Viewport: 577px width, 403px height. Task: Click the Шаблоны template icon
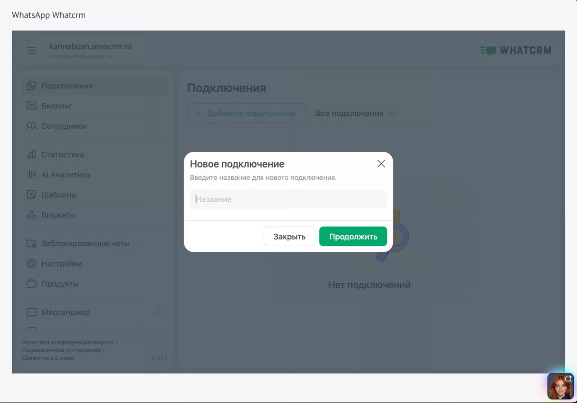[31, 195]
